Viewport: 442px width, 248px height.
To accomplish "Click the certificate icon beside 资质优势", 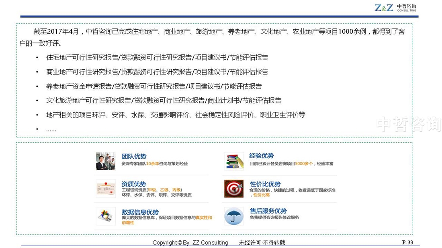I will (106, 189).
